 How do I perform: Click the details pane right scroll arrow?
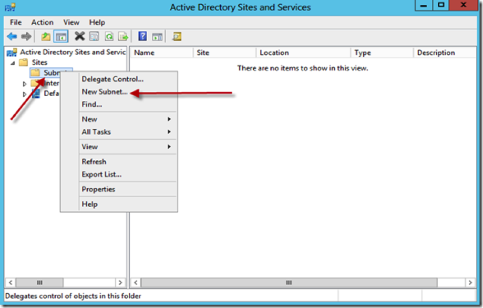pyautogui.click(x=470, y=282)
